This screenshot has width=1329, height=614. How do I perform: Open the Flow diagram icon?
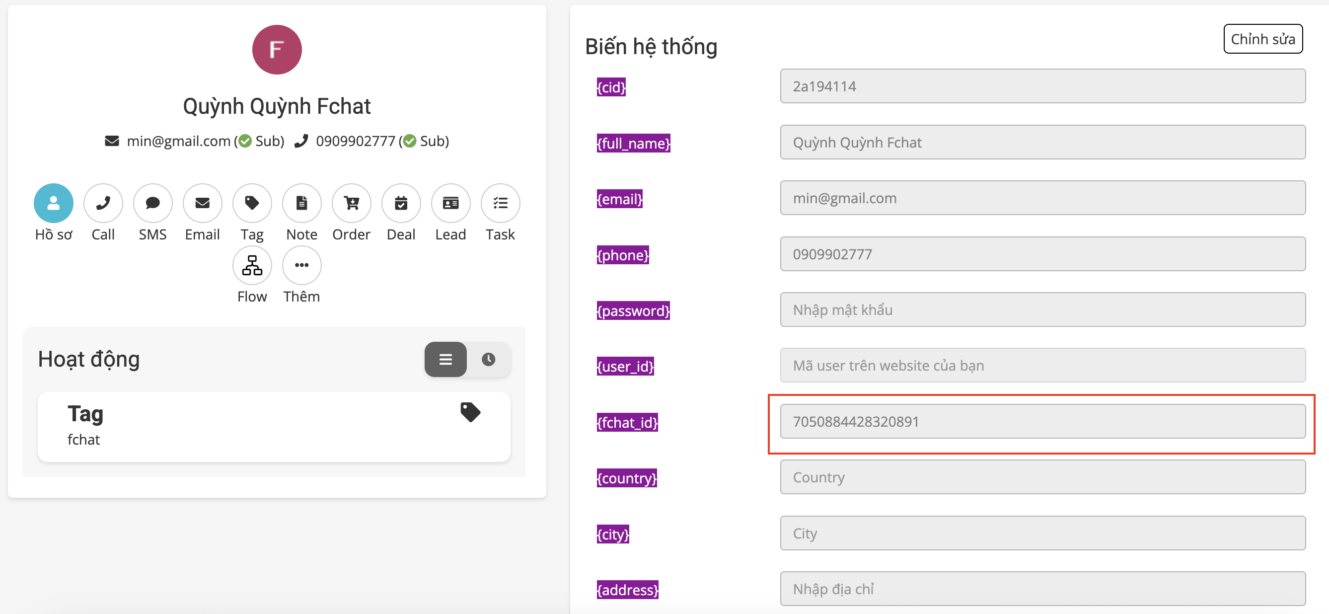252,265
